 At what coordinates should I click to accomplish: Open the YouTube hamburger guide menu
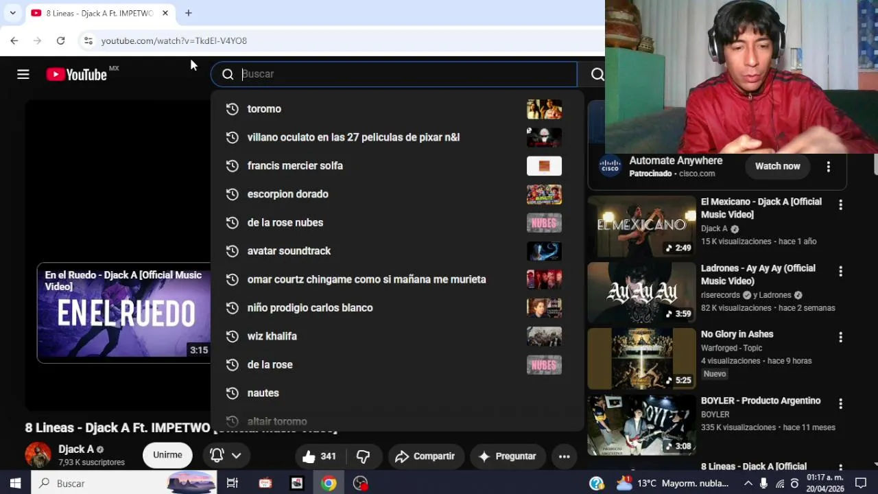click(x=23, y=74)
